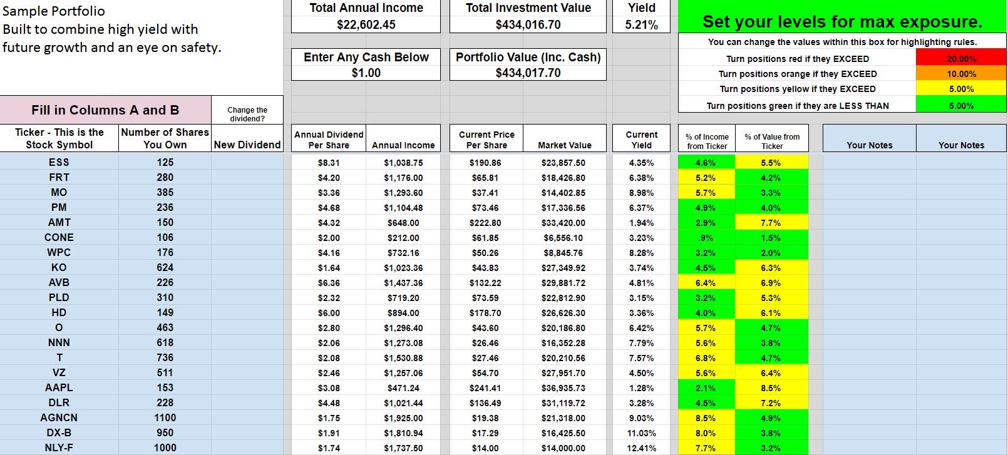Select the DX-B ticker cell
This screenshot has width=1008, height=455.
tap(59, 432)
